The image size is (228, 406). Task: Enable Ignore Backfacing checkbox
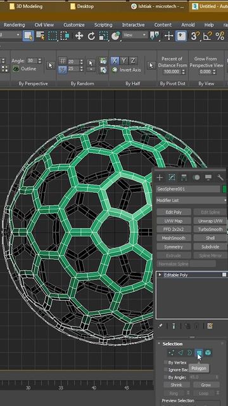tap(166, 370)
